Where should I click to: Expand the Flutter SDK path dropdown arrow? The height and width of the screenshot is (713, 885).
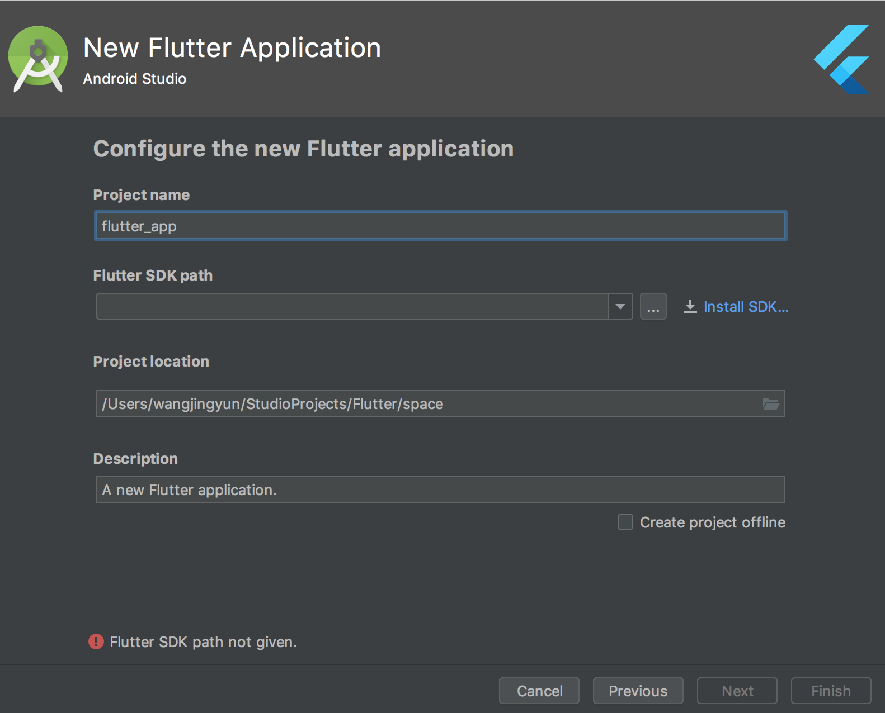[x=620, y=307]
